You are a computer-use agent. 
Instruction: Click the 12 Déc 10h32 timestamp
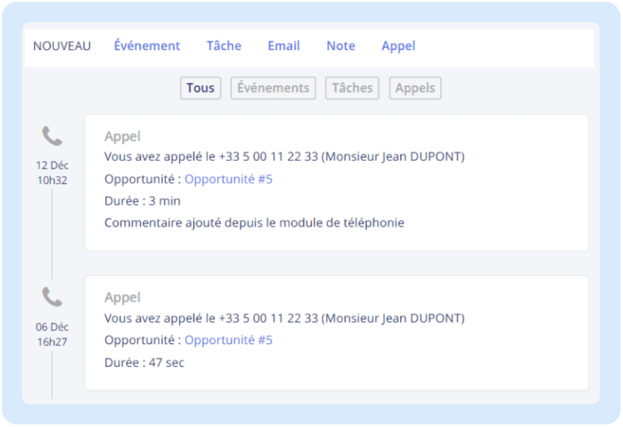[x=52, y=173]
